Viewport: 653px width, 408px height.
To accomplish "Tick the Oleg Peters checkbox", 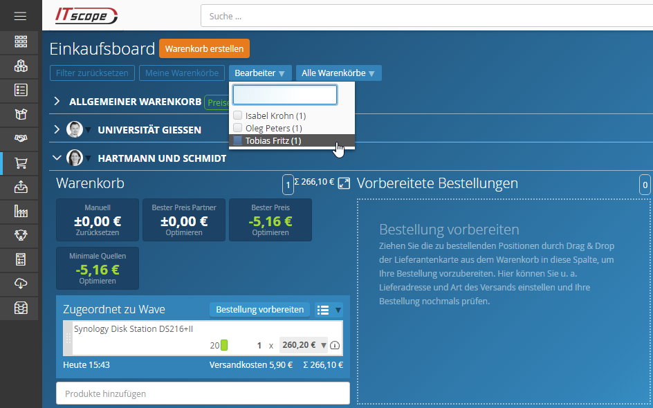I will [x=238, y=128].
